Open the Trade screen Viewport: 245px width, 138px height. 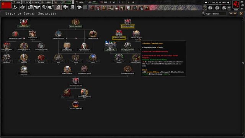(44, 7)
